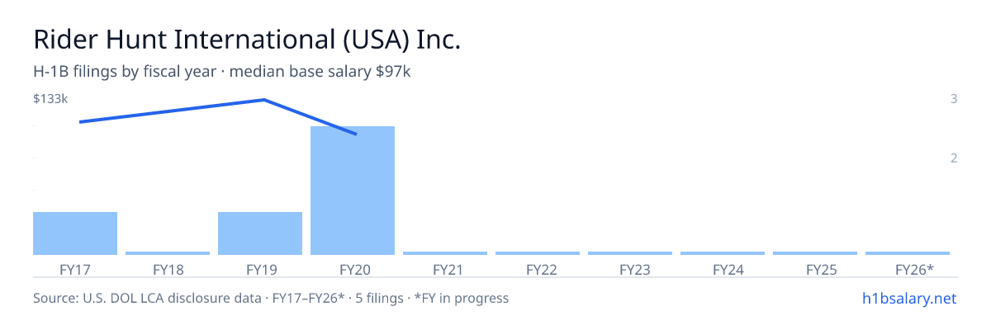Click the salary line peak at FY19
Viewport: 991px width, 330px height.
click(x=263, y=100)
